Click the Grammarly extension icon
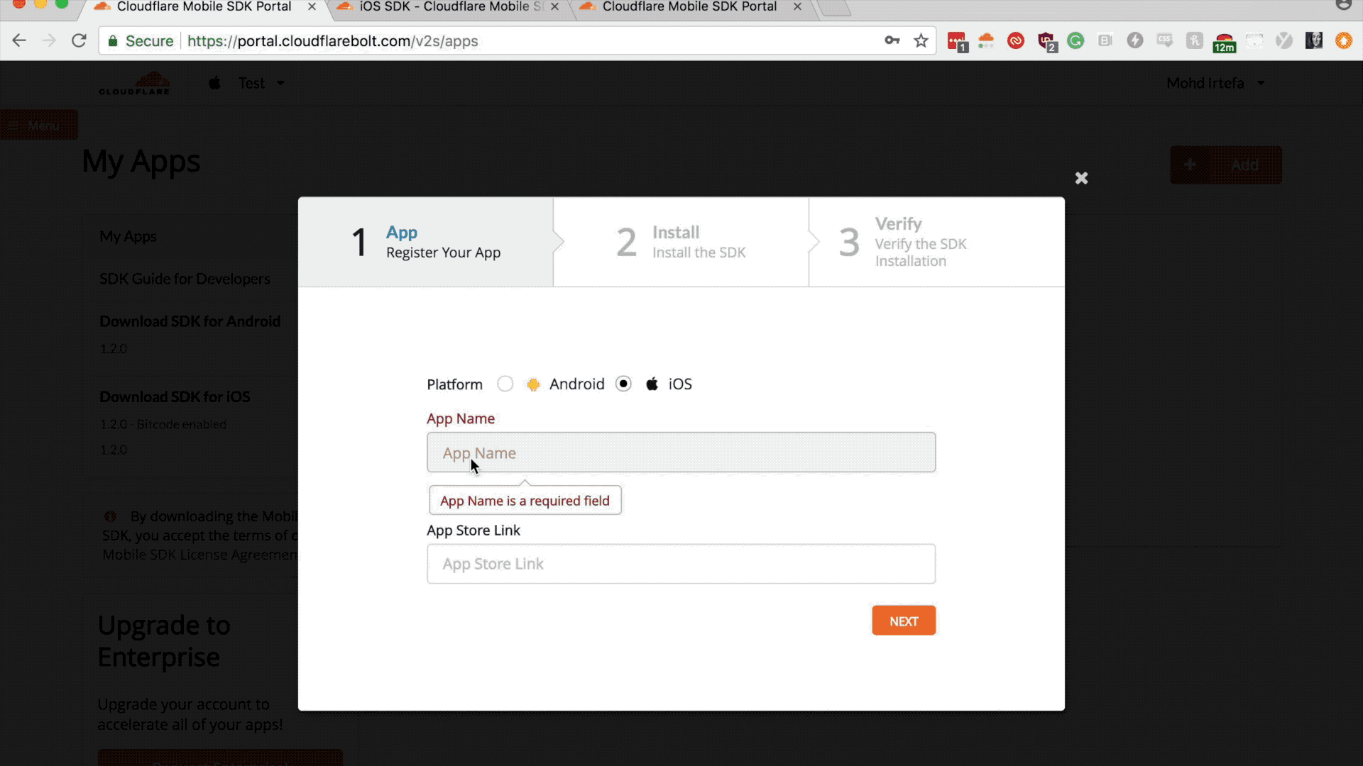Screen dimensions: 1363x766 pos(1075,41)
